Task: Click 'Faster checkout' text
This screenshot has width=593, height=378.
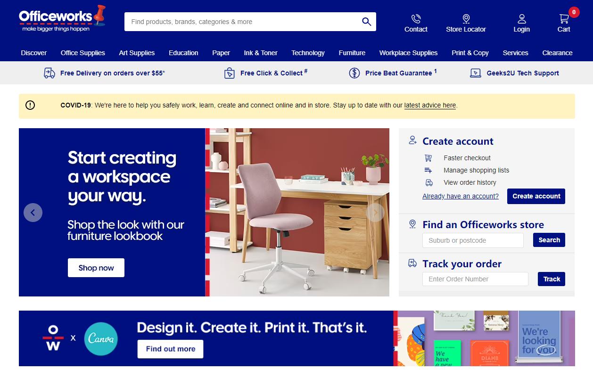Action: [467, 158]
